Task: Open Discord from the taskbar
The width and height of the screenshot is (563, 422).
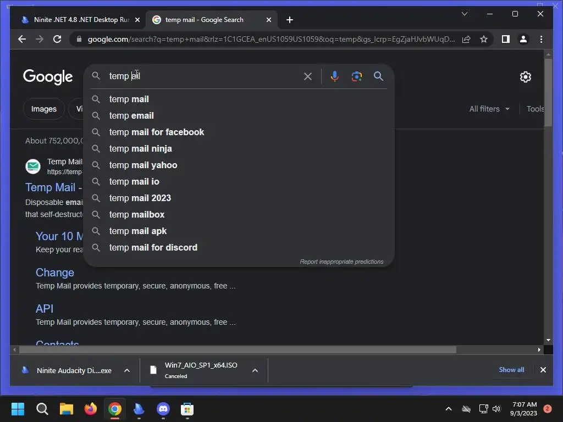Action: 163,409
